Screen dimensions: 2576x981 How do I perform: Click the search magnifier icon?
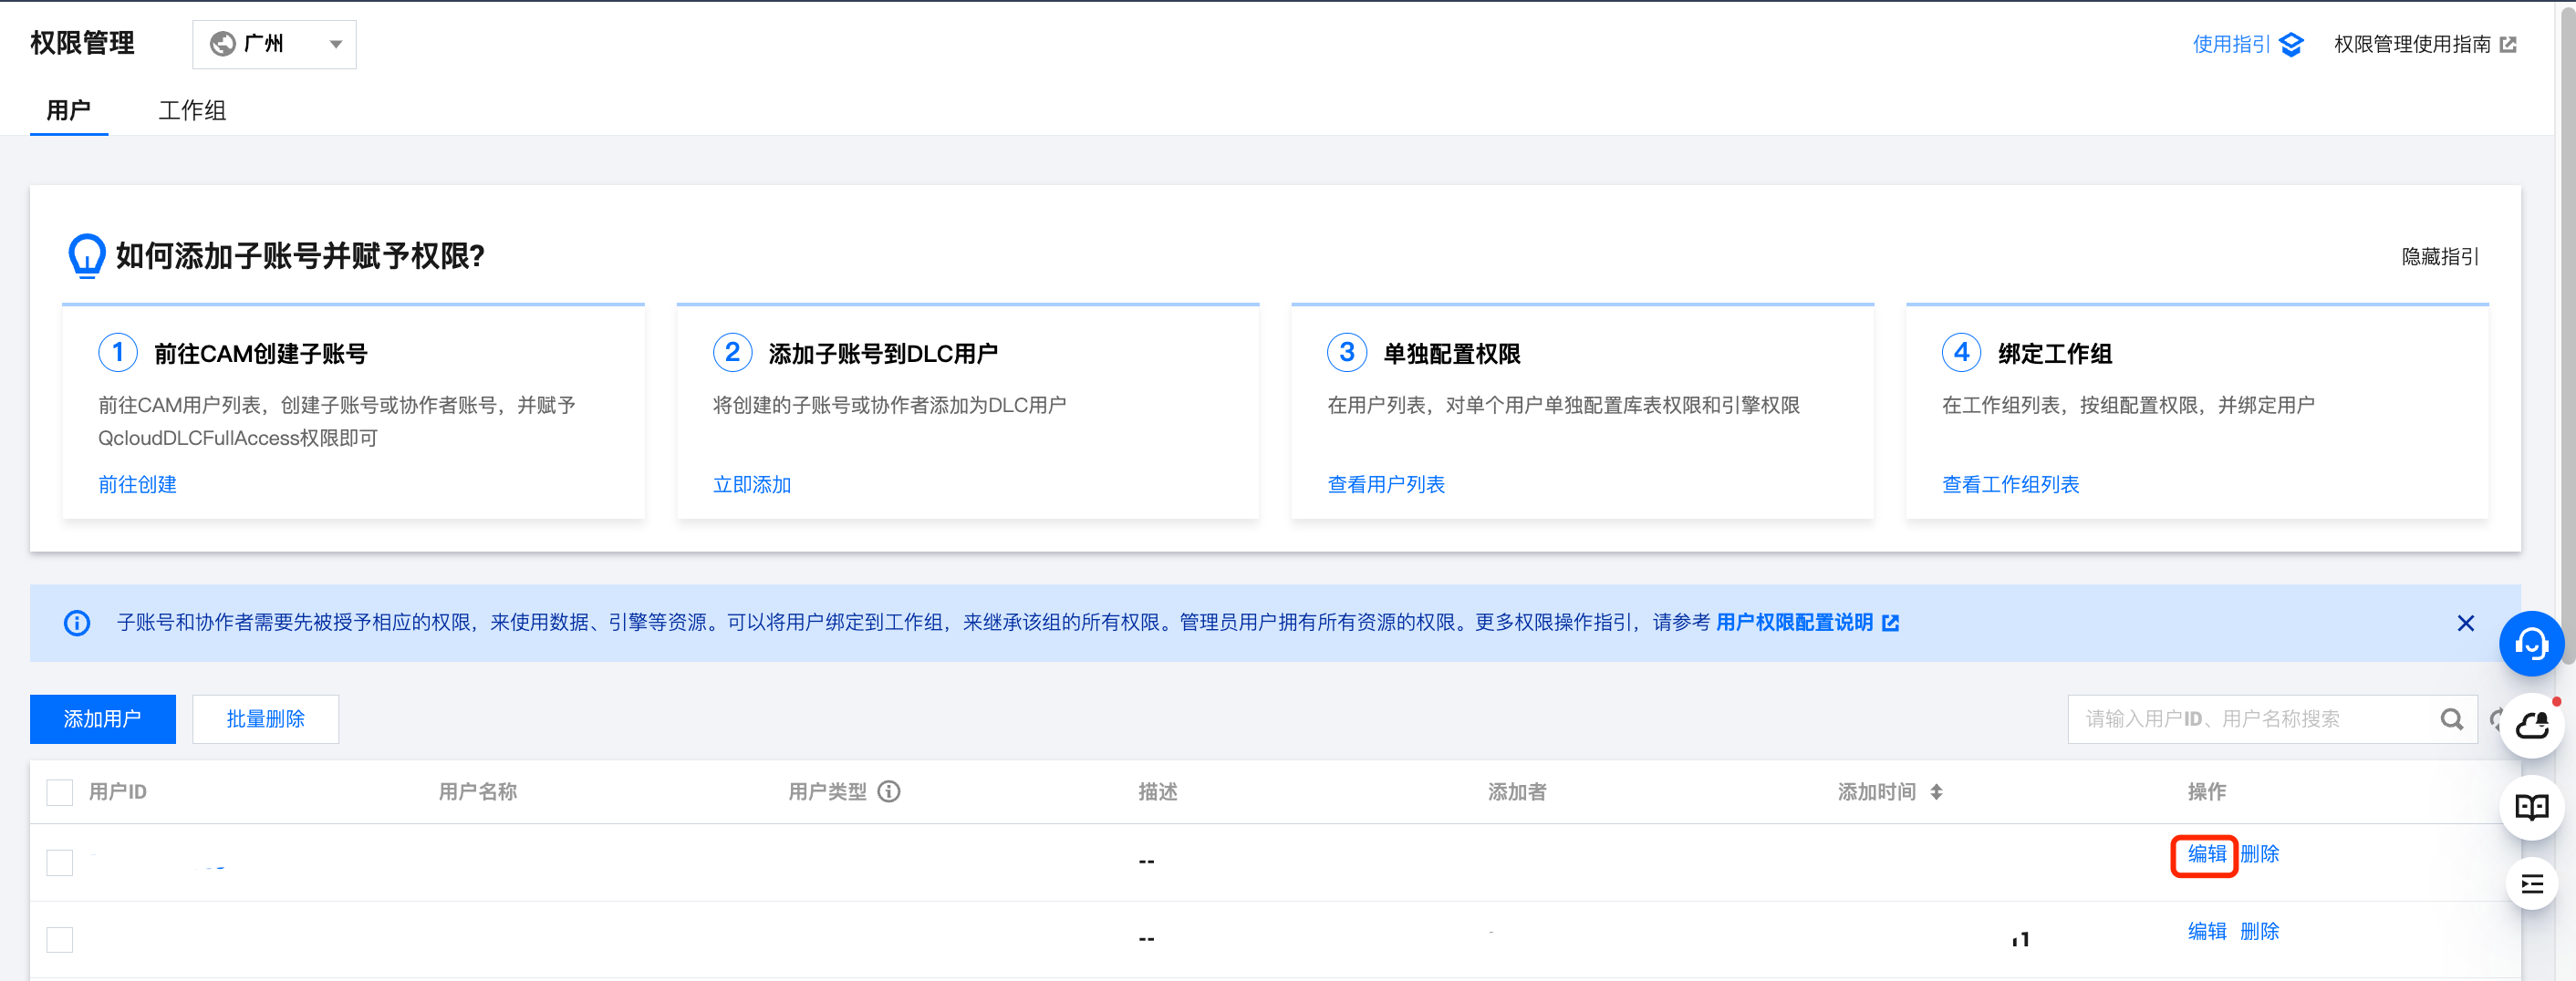pos(2451,719)
